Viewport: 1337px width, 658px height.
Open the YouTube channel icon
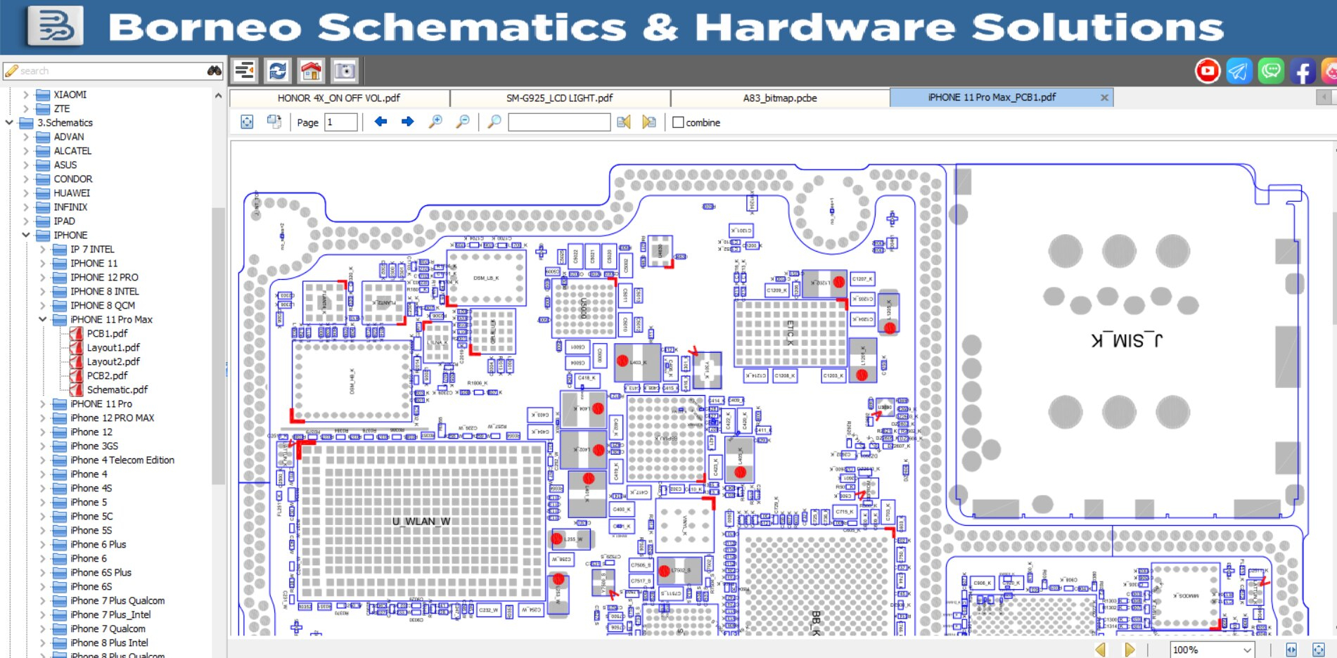[x=1207, y=71]
